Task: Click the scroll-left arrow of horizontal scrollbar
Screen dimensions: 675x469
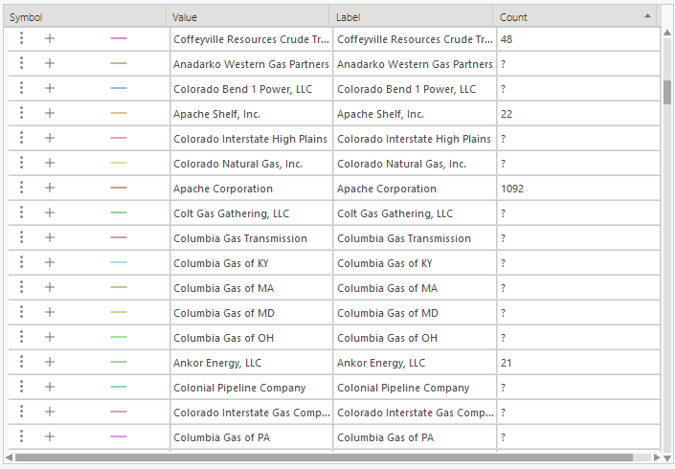Action: (9, 458)
